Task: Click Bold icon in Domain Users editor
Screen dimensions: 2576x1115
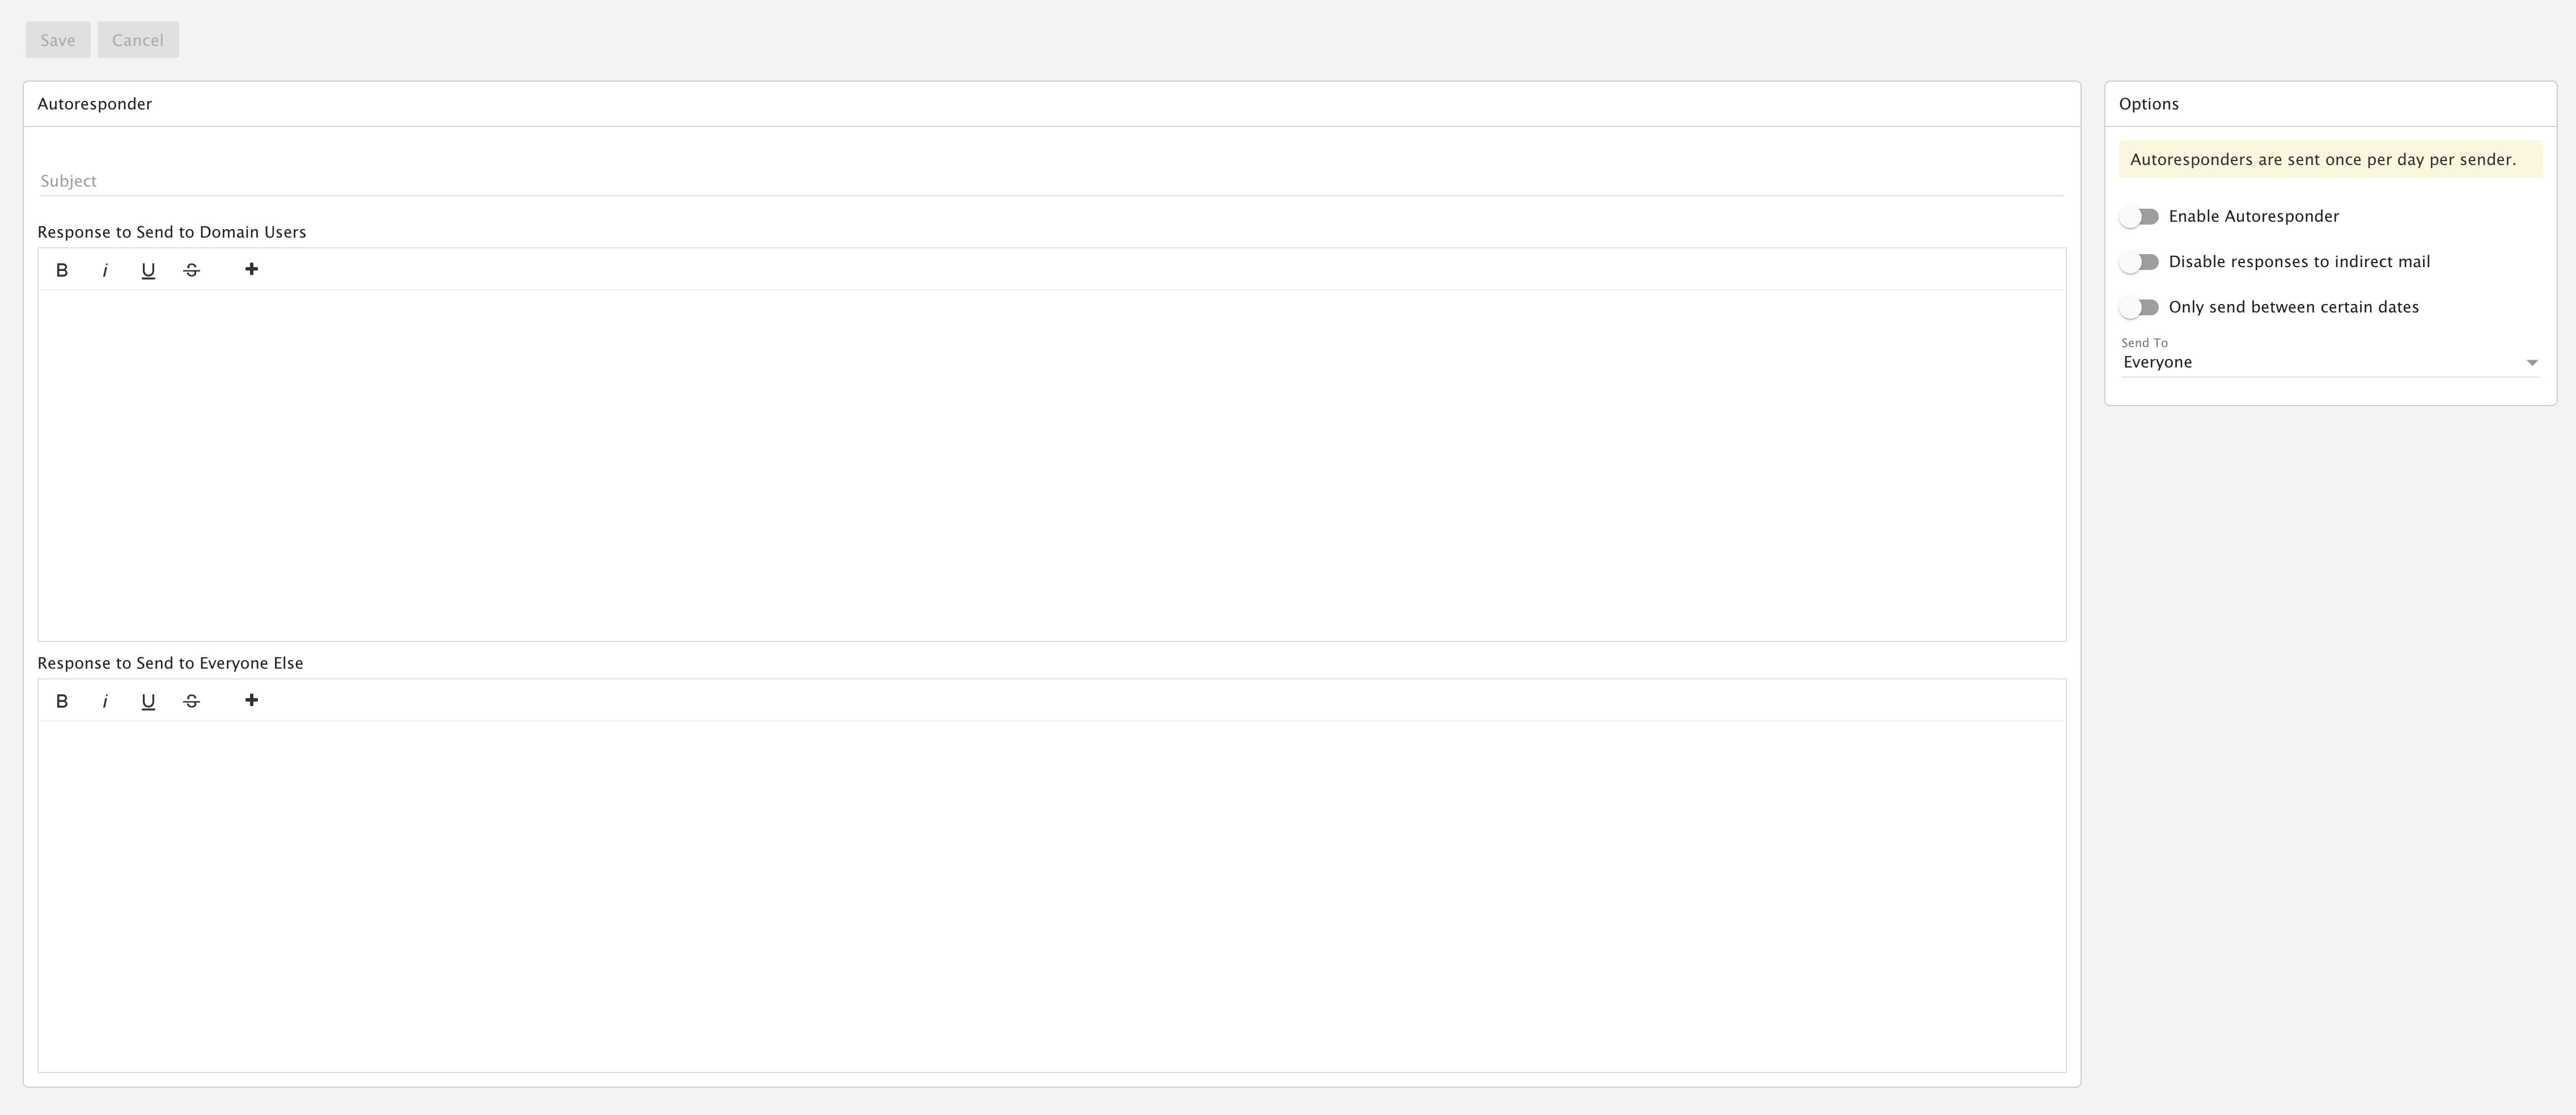Action: pyautogui.click(x=62, y=270)
